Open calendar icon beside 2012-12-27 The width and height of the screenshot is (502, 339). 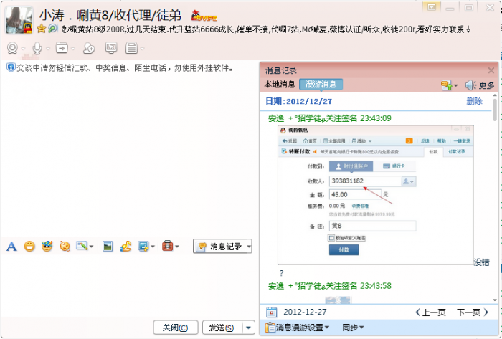point(272,312)
